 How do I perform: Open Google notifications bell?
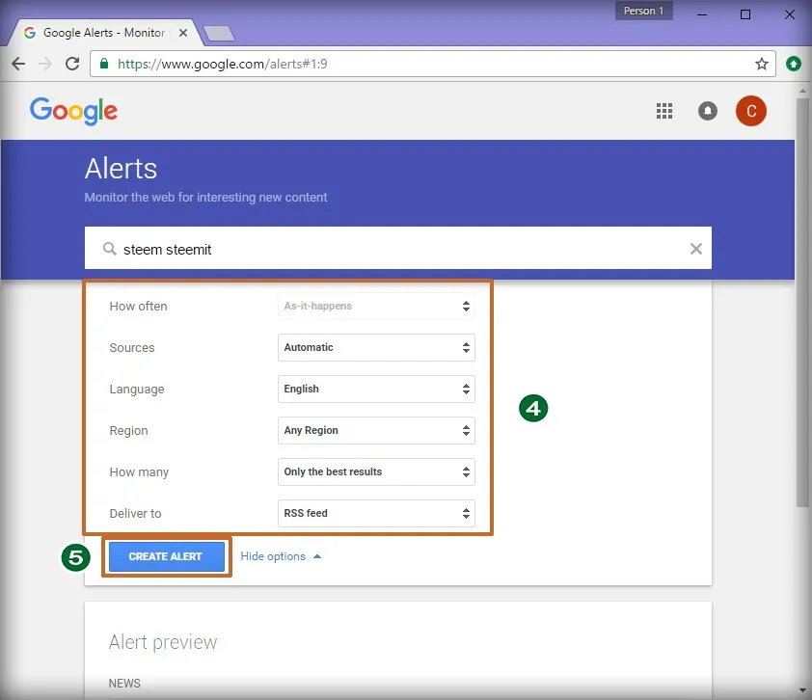708,111
